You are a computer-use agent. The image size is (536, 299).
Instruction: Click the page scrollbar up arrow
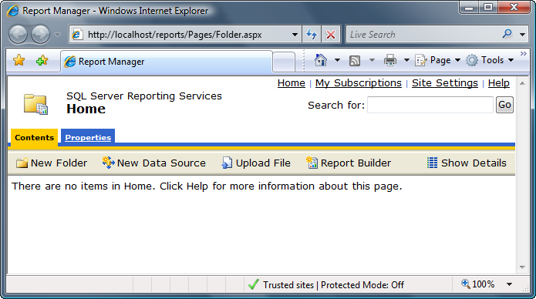click(x=522, y=83)
